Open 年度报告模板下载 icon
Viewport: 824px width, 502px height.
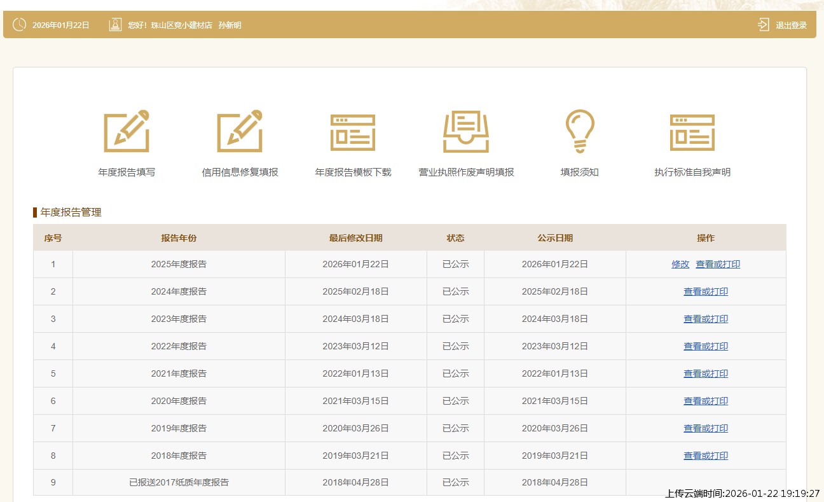point(353,132)
